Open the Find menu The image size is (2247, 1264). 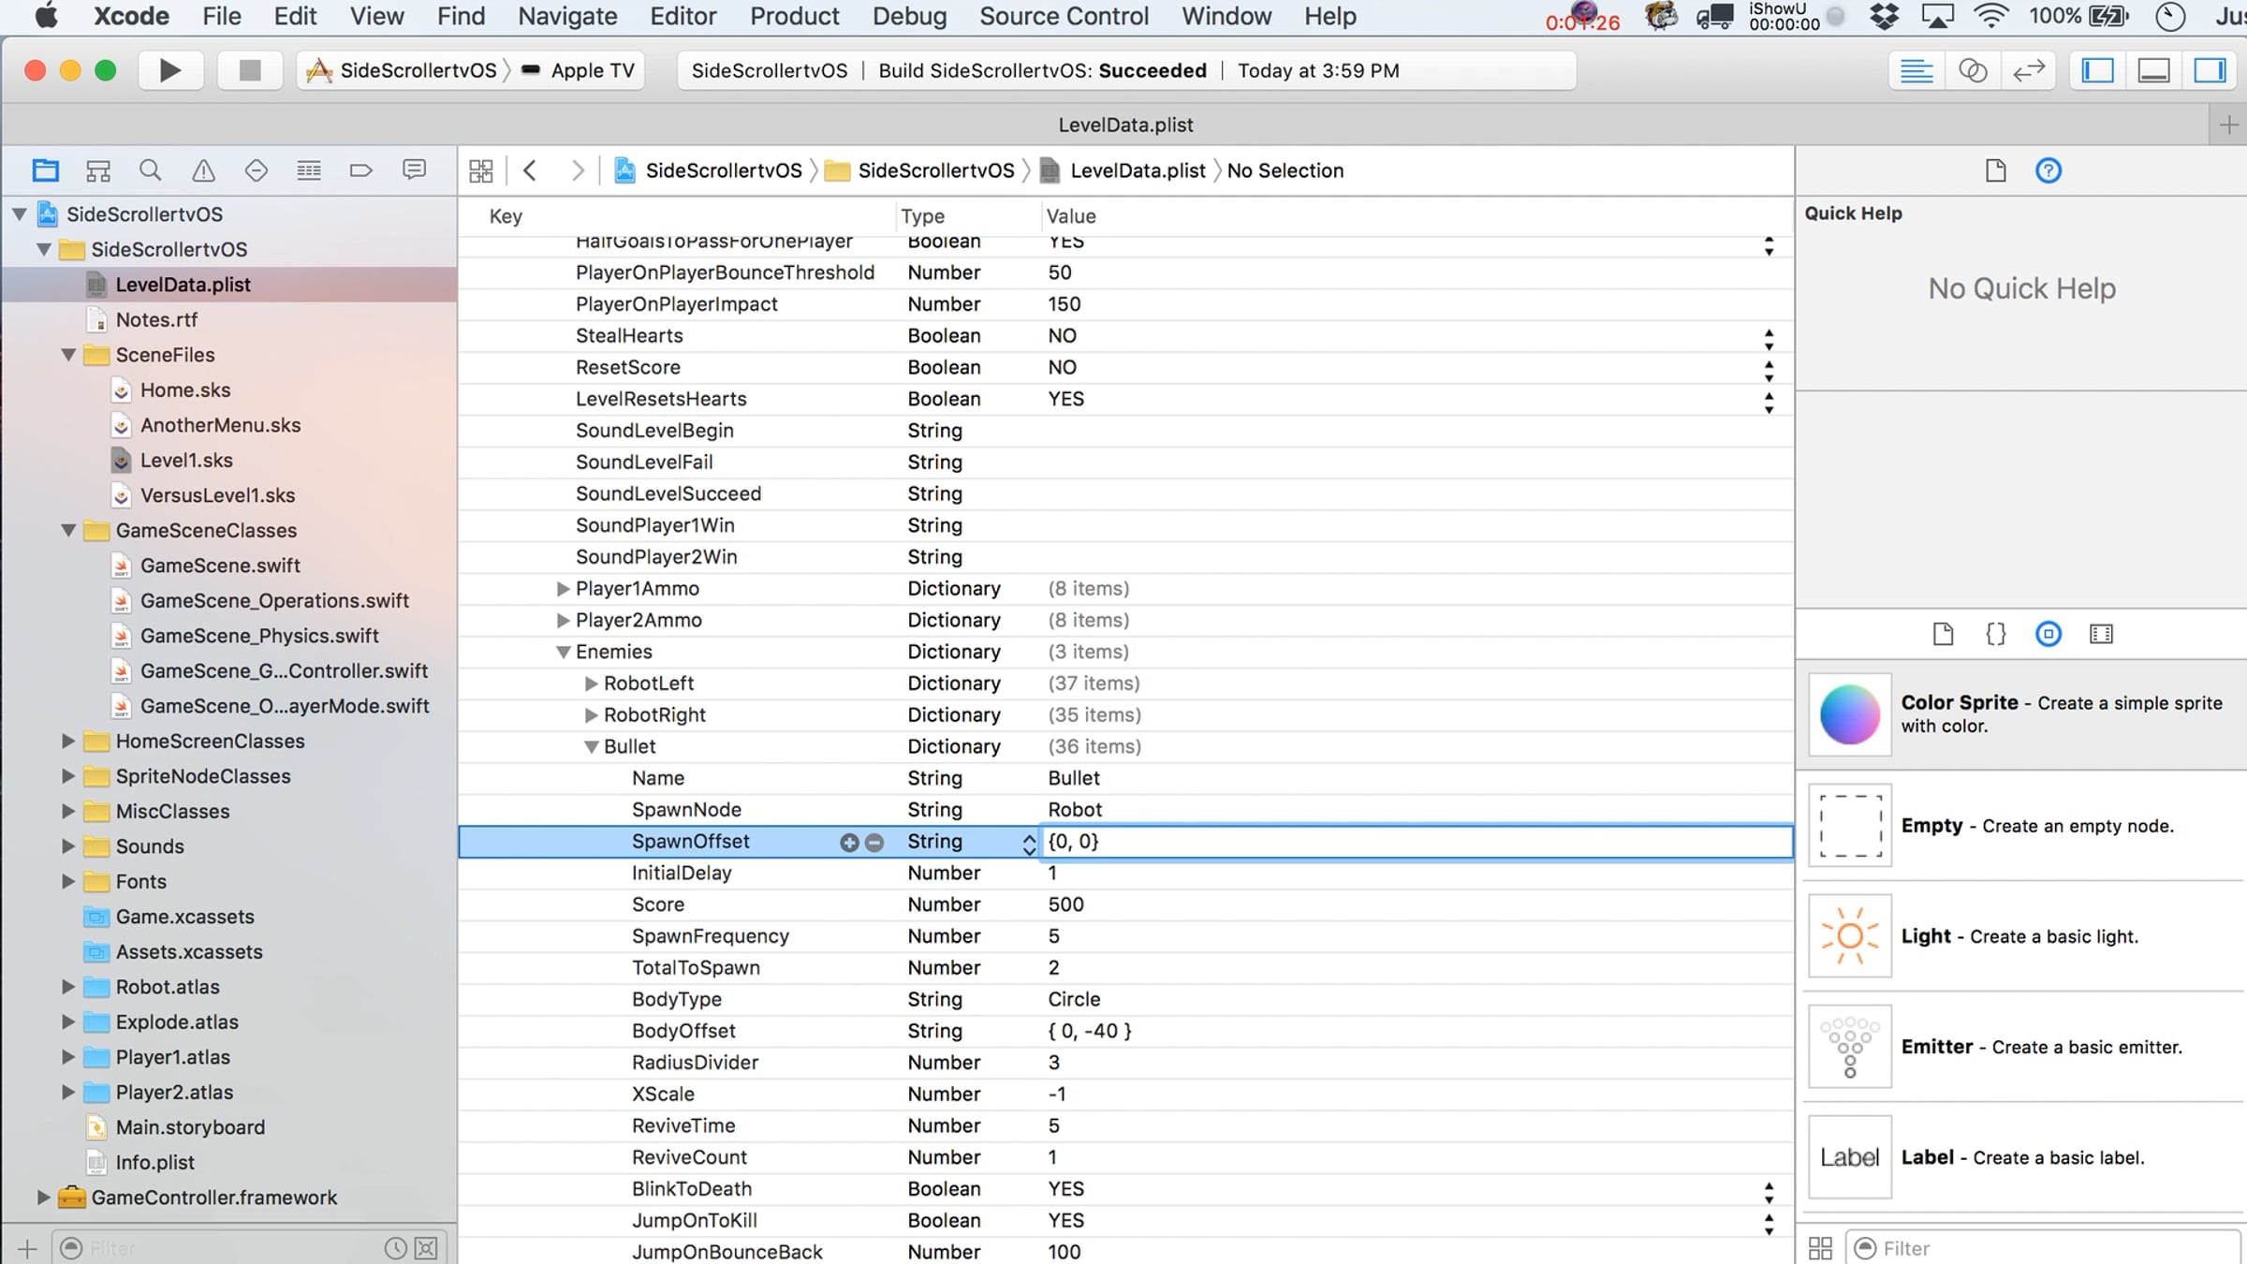click(461, 17)
